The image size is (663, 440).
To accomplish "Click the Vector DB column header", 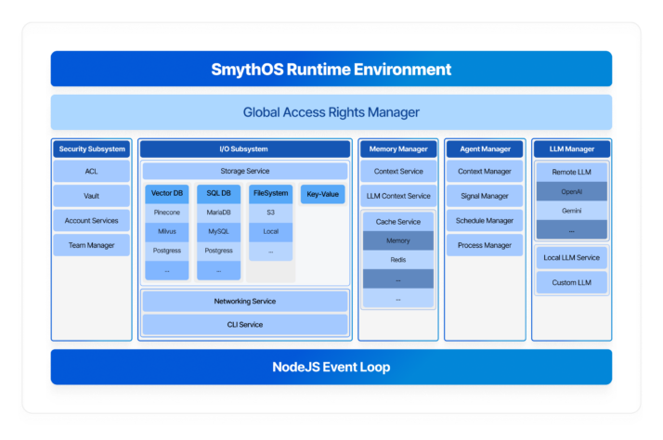I will 167,194.
